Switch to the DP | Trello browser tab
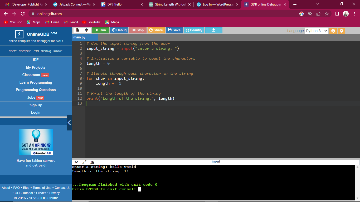The image size is (360, 202). pyautogui.click(x=121, y=4)
